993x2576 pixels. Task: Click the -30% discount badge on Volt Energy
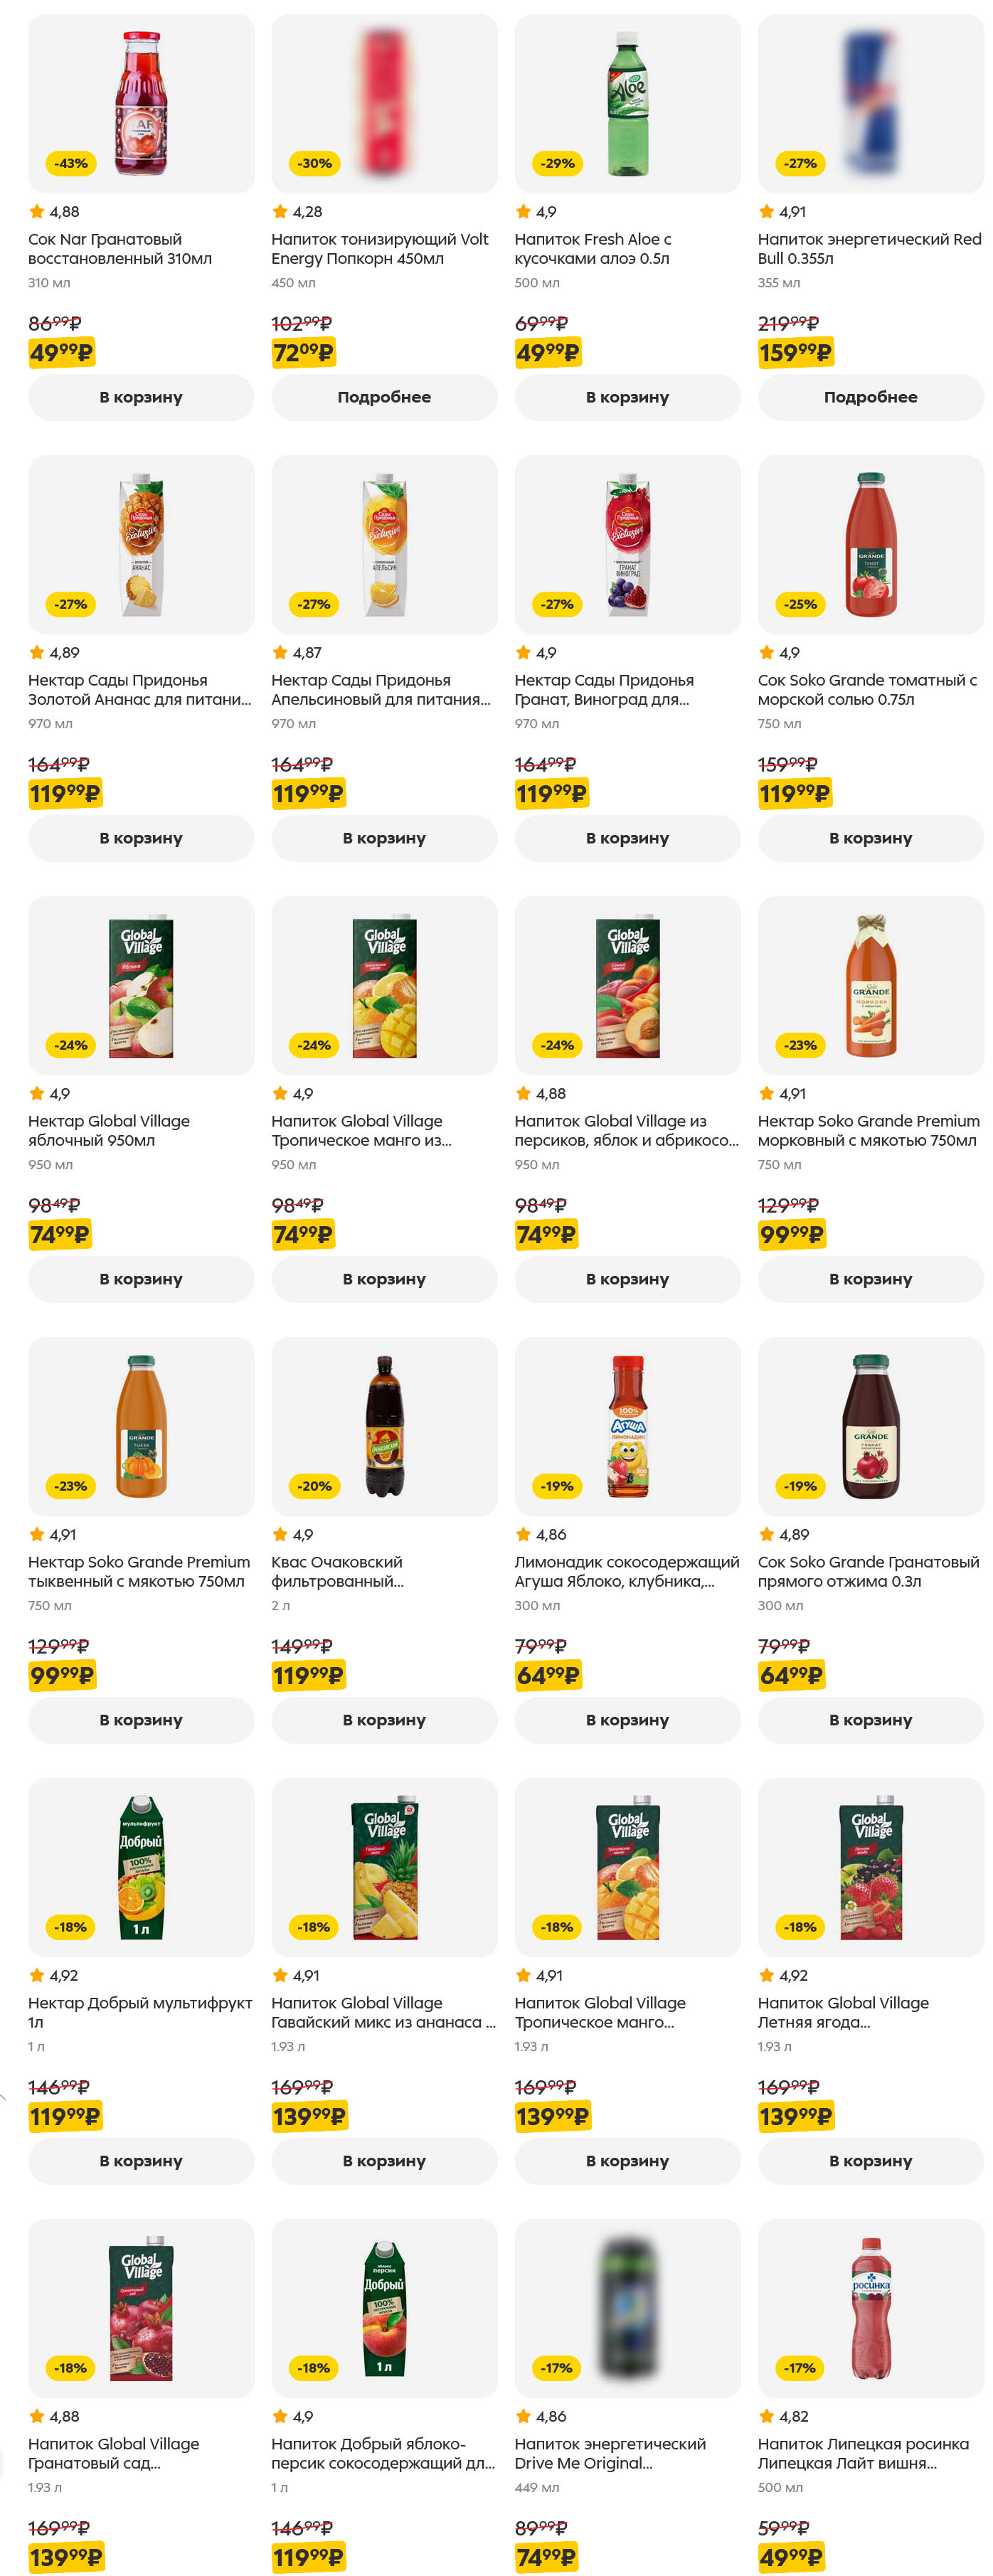point(314,163)
